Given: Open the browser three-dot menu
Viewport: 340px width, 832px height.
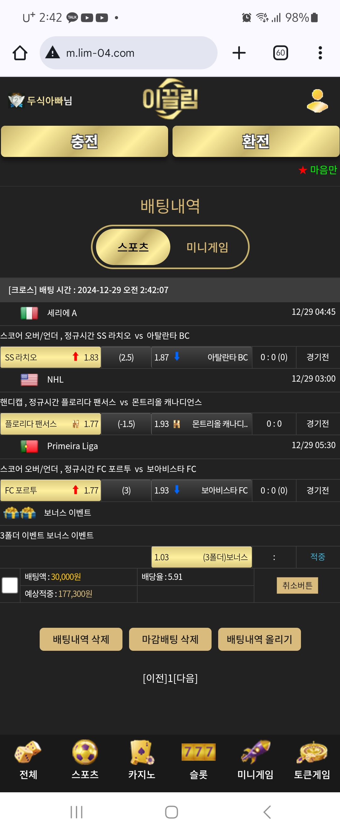Looking at the screenshot, I should [x=320, y=53].
